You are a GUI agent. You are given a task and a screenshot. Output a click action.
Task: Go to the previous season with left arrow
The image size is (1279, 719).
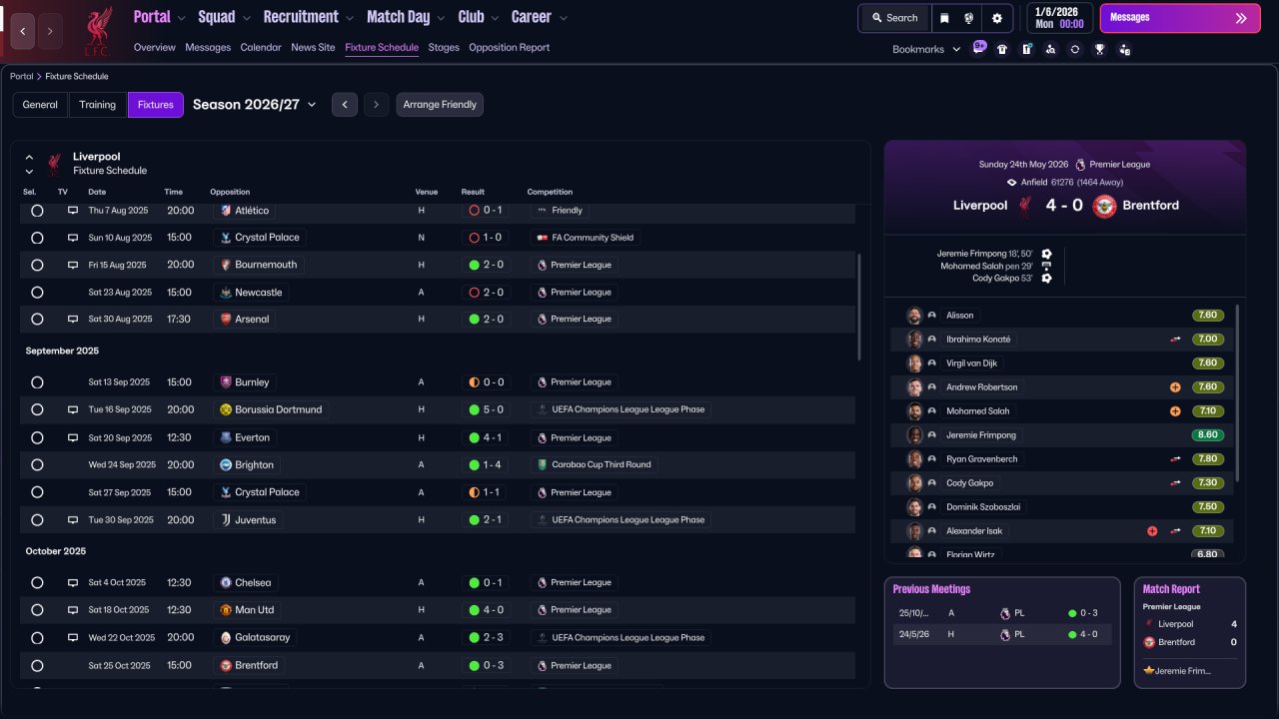click(345, 105)
